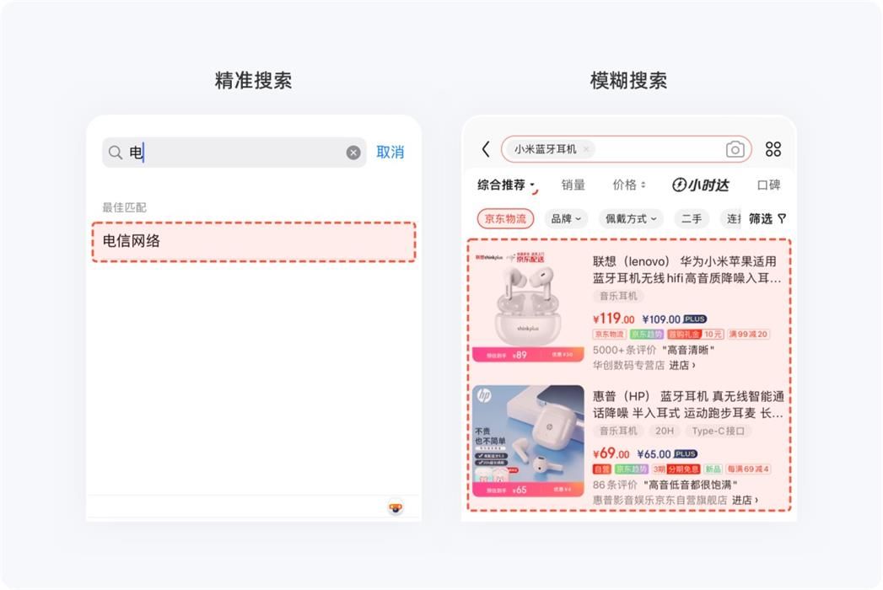The width and height of the screenshot is (883, 590).
Task: Tap the 20H tag on the HP product
Action: 664,432
